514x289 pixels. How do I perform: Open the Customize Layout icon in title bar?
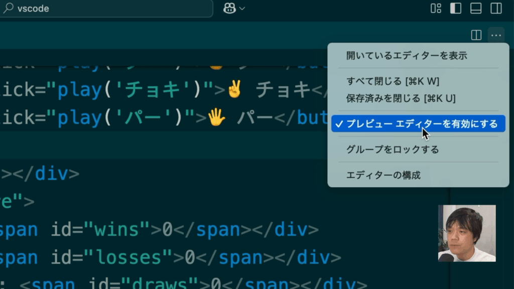[436, 9]
